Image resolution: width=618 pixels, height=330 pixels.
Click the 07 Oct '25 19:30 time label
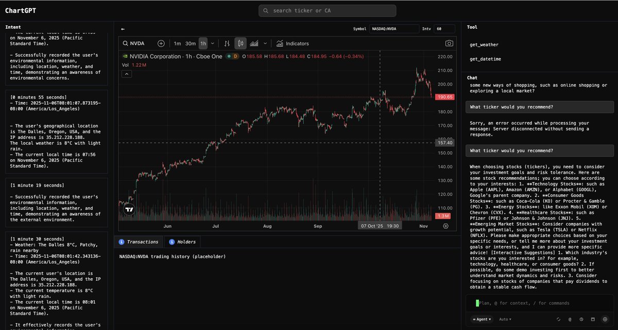380,226
